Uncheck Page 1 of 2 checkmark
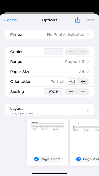This screenshot has height=176, width=99. click(36, 159)
